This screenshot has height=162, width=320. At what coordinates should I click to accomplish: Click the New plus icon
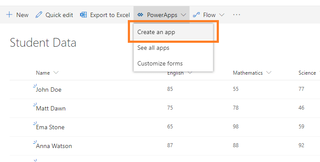[9, 15]
